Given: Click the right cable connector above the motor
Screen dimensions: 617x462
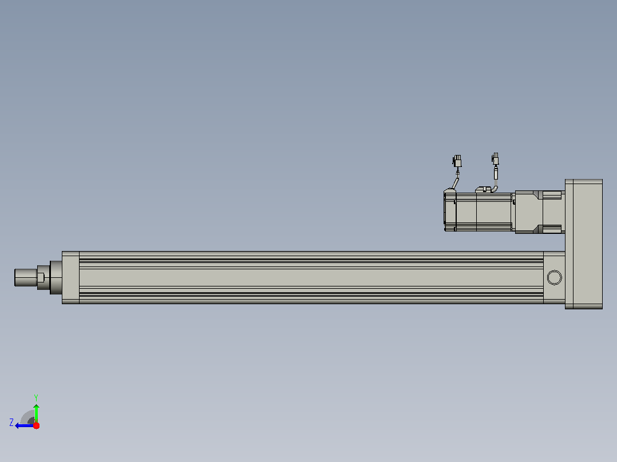Looking at the screenshot, I should (495, 159).
